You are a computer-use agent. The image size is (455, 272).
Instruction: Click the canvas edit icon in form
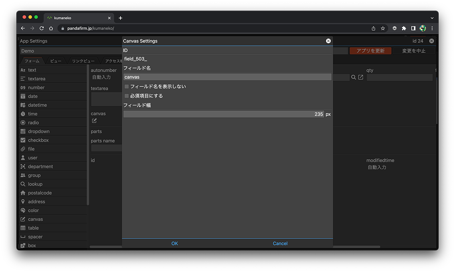[95, 121]
